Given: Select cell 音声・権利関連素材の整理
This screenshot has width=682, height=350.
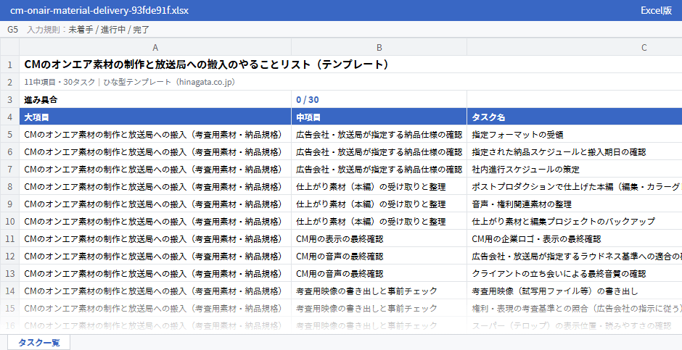Looking at the screenshot, I should point(575,204).
